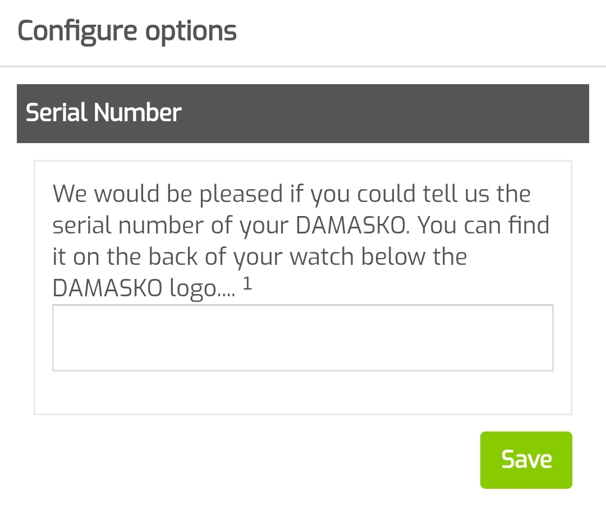606x523 pixels.
Task: Click the Serial Number section header
Action: (302, 113)
